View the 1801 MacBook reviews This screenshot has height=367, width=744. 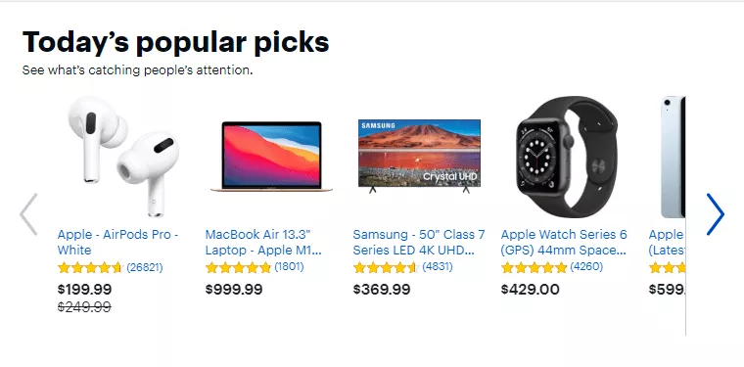(289, 267)
